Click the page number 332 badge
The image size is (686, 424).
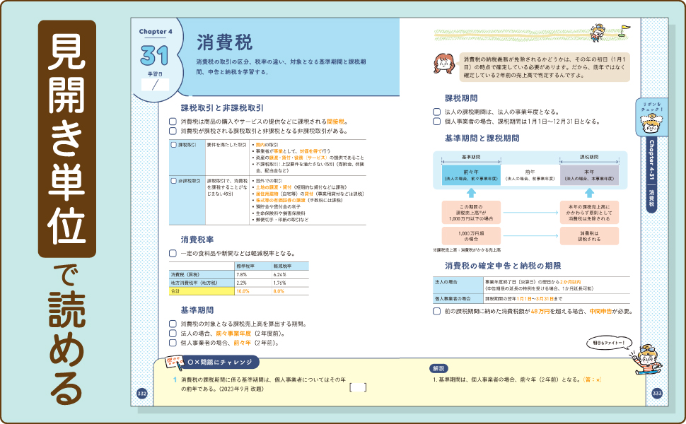click(x=141, y=394)
